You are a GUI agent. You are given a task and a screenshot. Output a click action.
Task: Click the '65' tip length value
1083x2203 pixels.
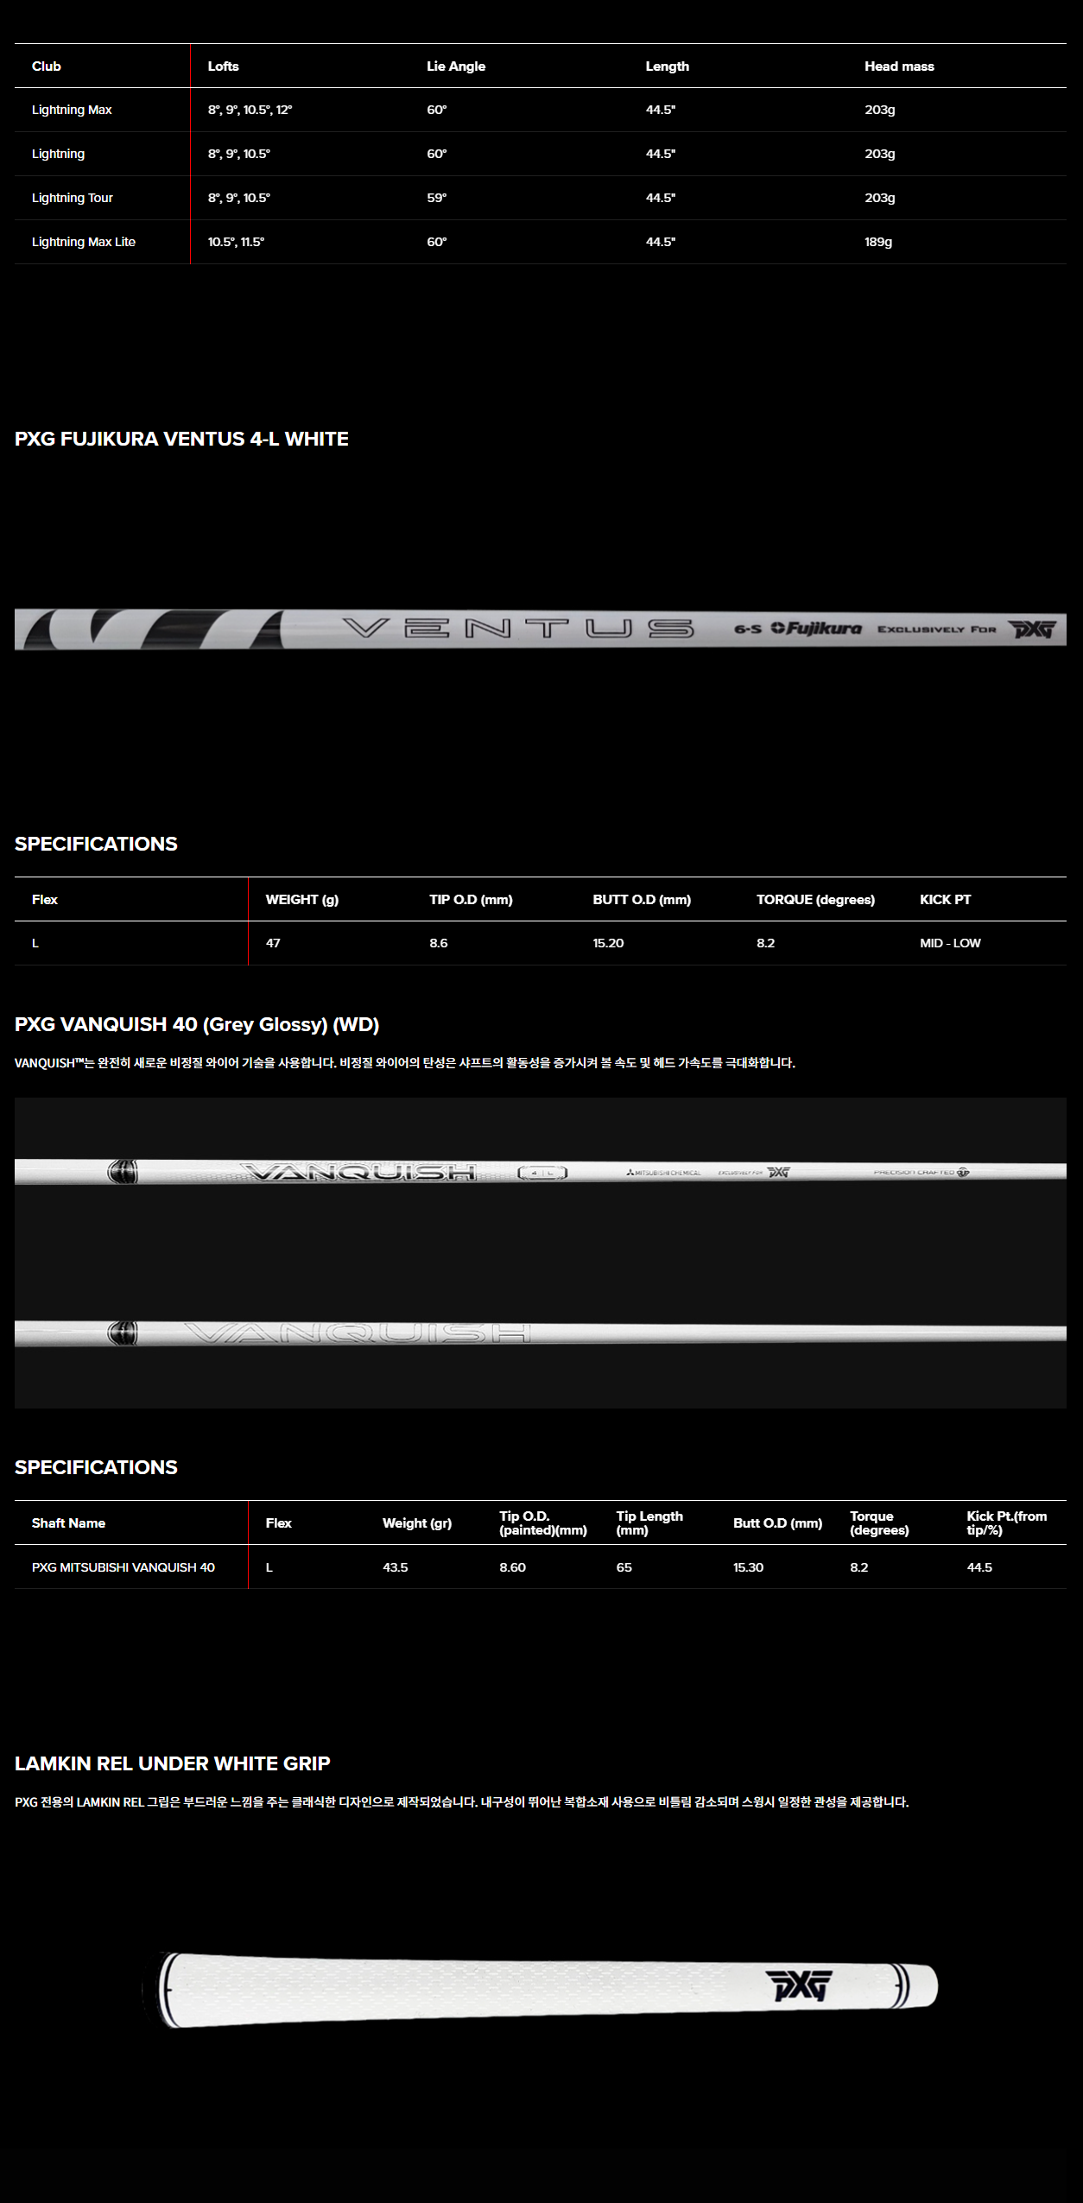pos(624,1567)
